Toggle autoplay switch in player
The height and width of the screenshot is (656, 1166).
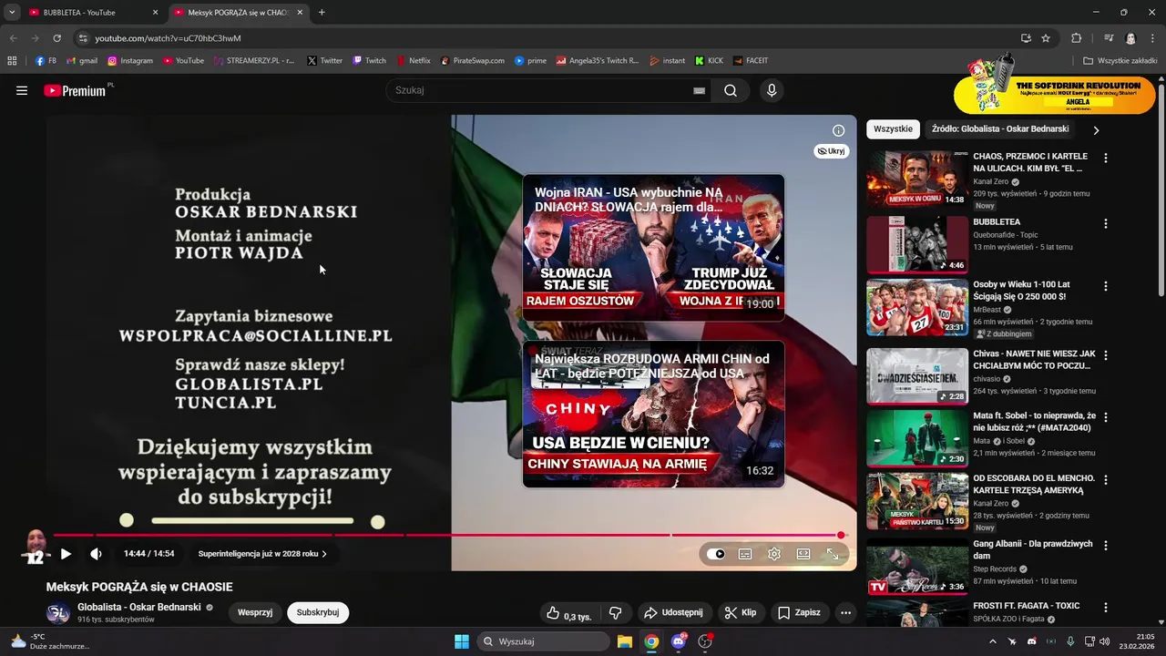click(716, 553)
